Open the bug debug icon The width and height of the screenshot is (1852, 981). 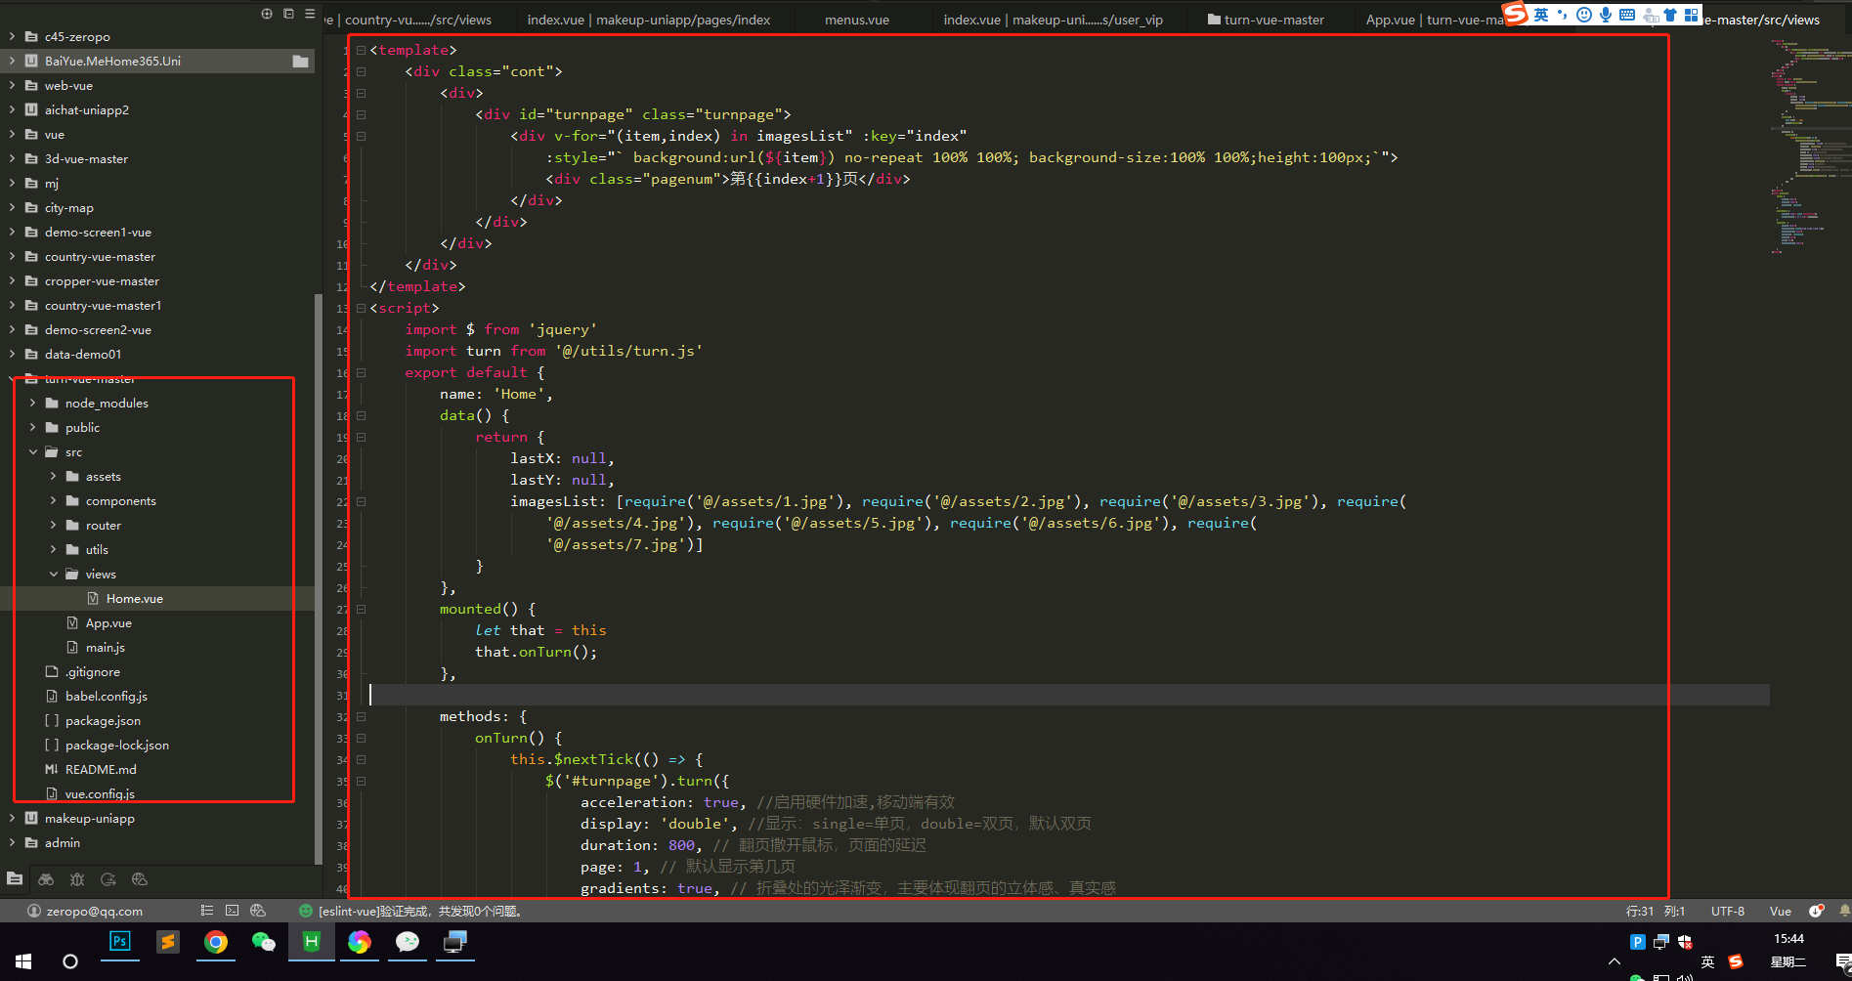tap(77, 879)
